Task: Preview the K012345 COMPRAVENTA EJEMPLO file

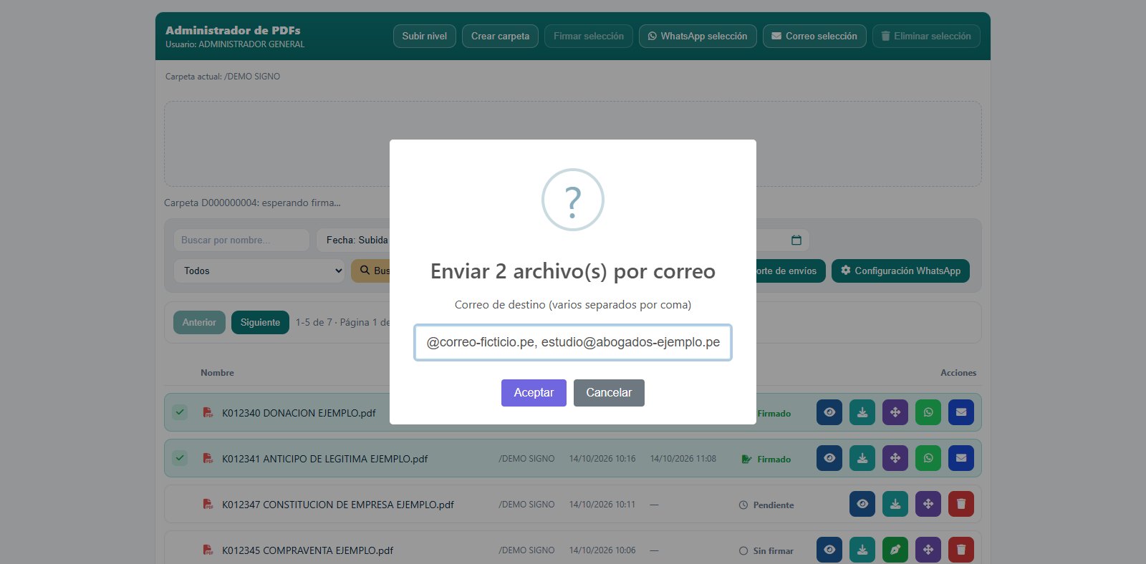Action: coord(829,550)
